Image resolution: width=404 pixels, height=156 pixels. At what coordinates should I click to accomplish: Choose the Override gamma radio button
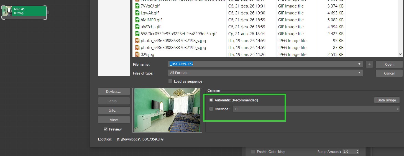pyautogui.click(x=211, y=109)
